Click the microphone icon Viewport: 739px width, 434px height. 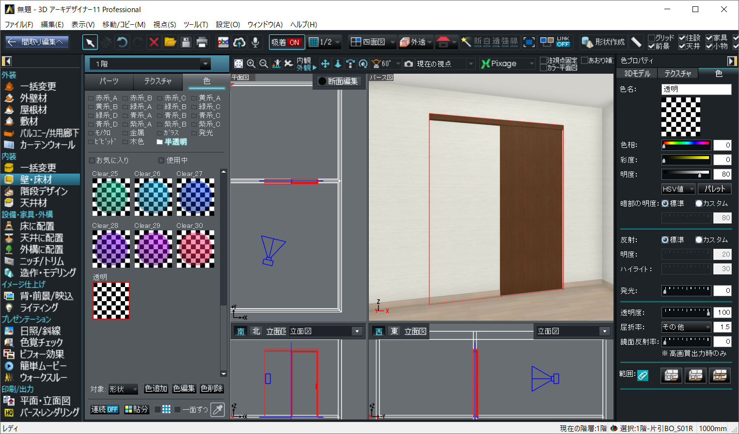(255, 43)
